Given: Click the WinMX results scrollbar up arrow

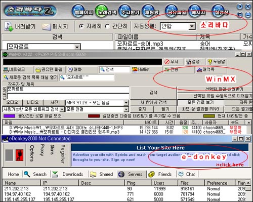Looking at the screenshot, I should coord(248,123).
